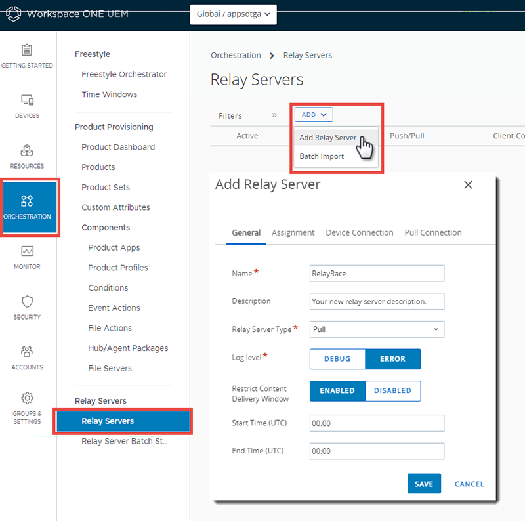
Task: Switch to the General tab
Action: click(x=246, y=233)
